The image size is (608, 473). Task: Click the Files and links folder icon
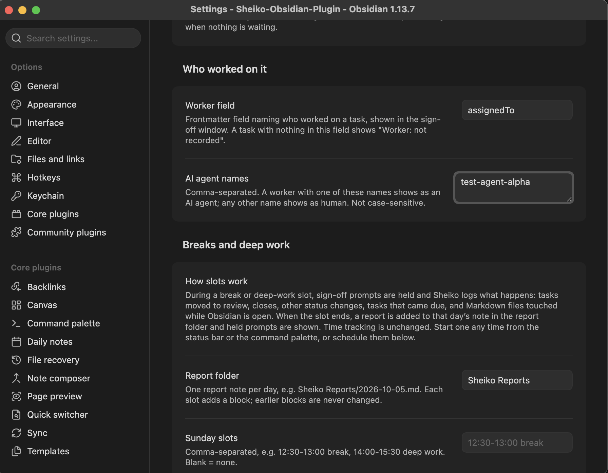coord(16,159)
